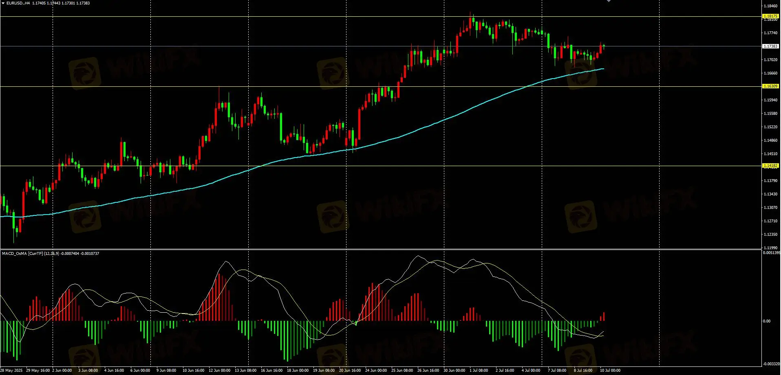The image size is (781, 375).
Task: Click the MACD values -0.0007404 -0.0010737
Action: click(80, 254)
